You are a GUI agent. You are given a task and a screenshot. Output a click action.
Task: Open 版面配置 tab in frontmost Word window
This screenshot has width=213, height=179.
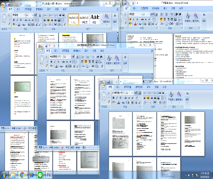(128, 87)
